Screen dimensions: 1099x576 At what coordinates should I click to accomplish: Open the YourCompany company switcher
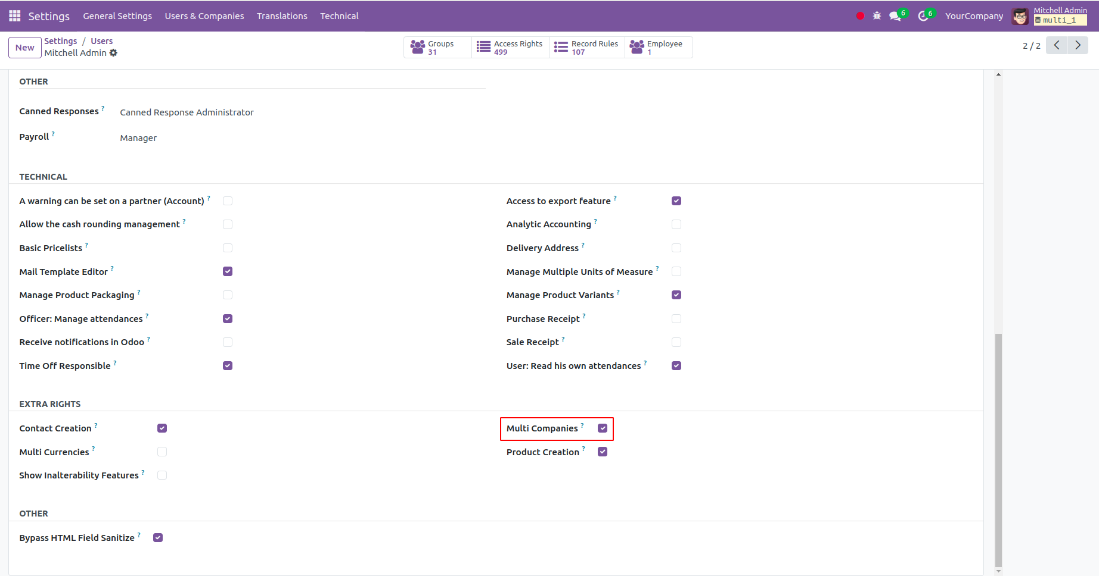click(974, 16)
